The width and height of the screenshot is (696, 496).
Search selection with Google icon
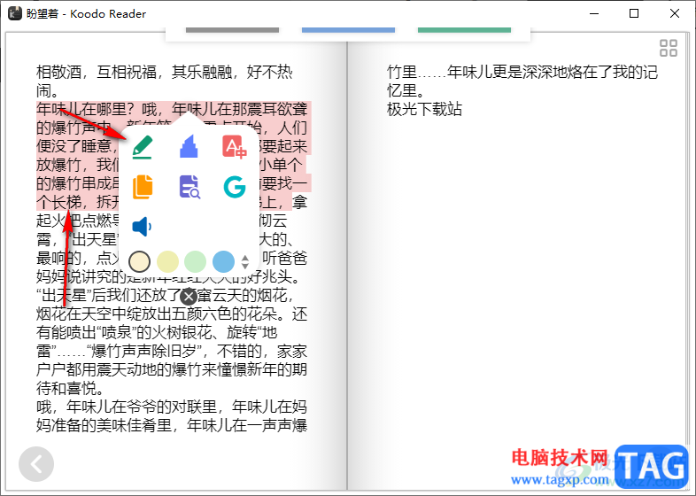coord(235,187)
